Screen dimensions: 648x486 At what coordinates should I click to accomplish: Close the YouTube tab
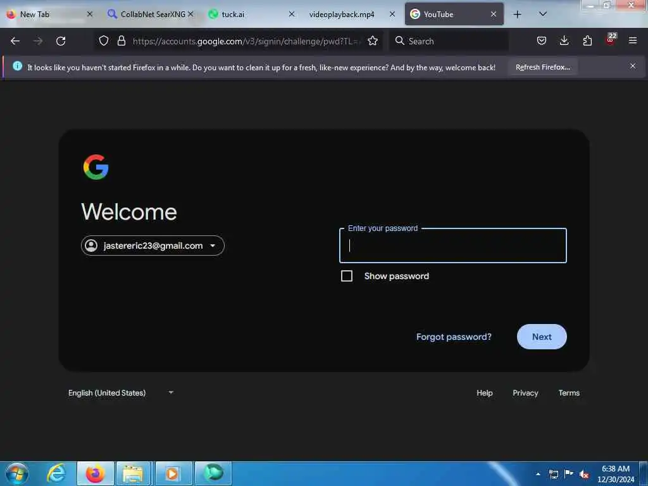[494, 14]
